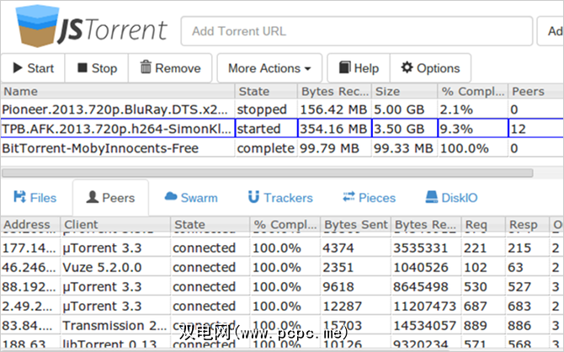Select the Pioneer.2013.720p.BluRay torrent row
This screenshot has width=564, height=352.
click(282, 109)
